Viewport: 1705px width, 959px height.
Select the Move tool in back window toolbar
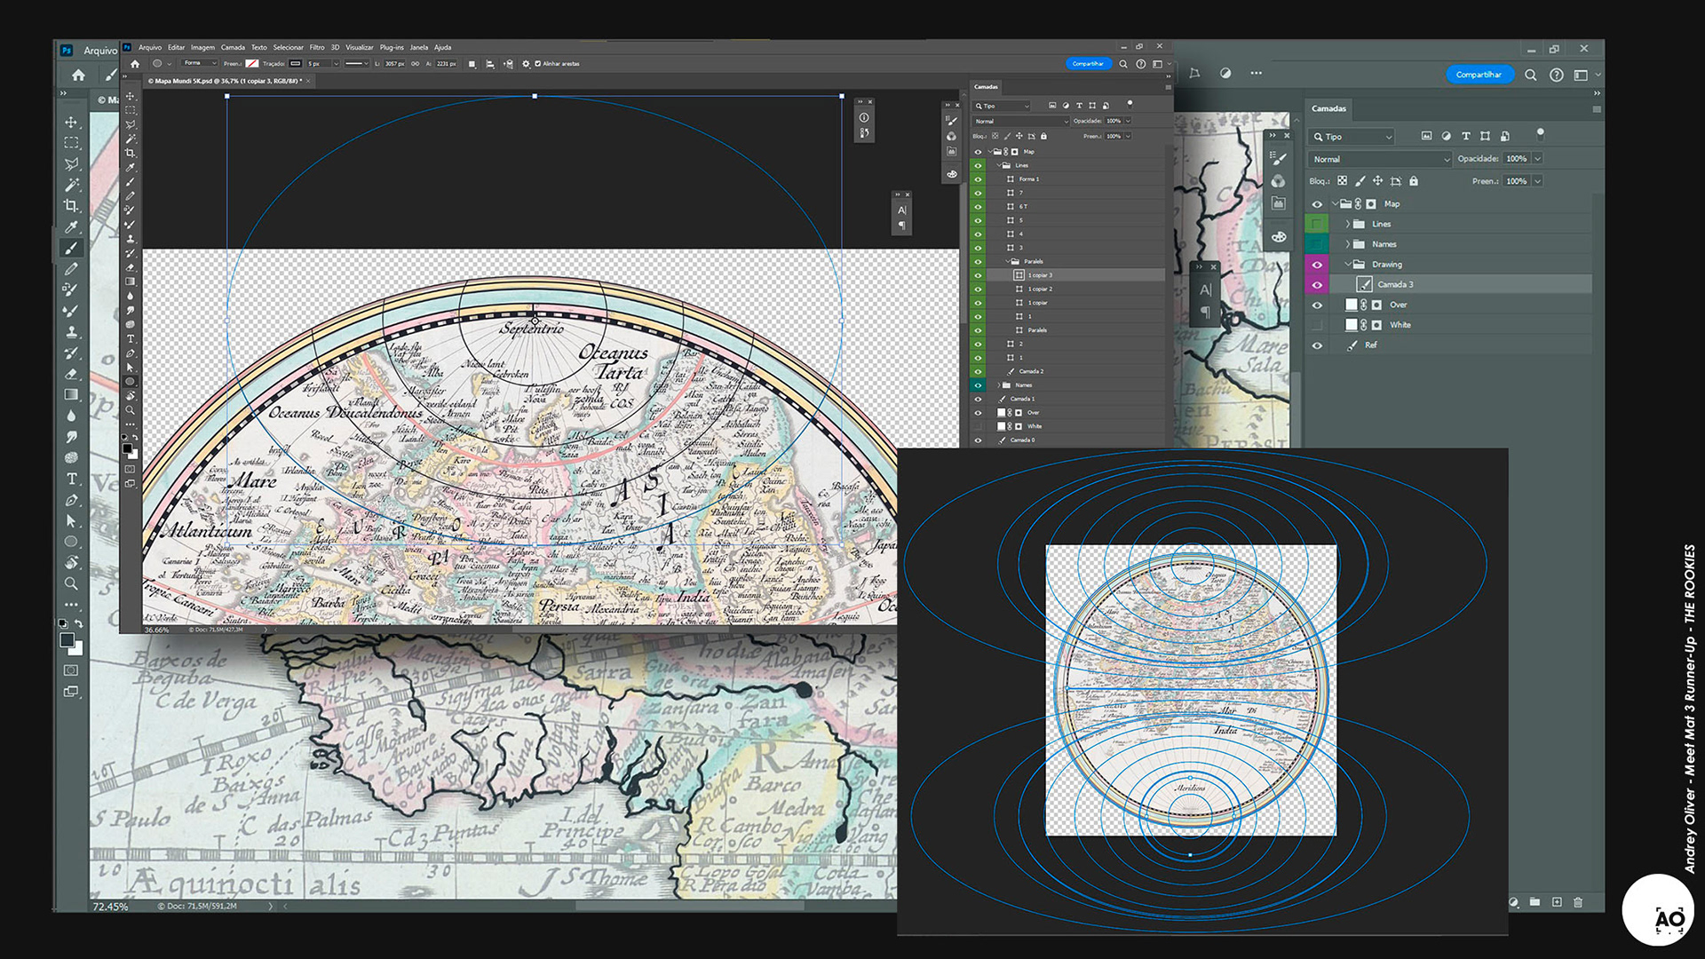click(71, 123)
